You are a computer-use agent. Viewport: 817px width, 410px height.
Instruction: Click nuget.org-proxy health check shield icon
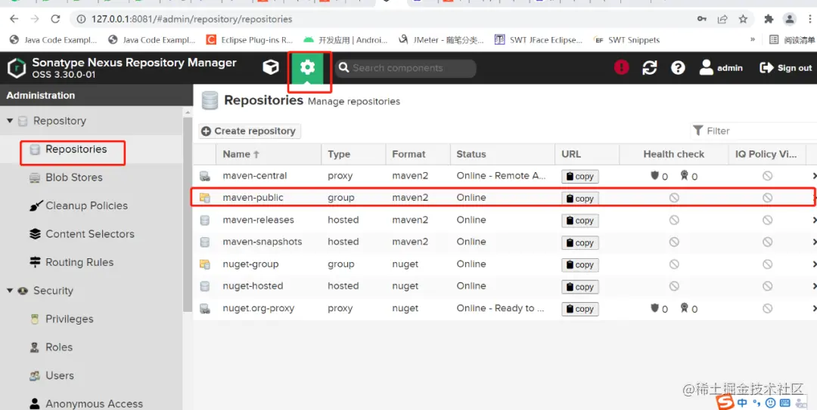655,308
